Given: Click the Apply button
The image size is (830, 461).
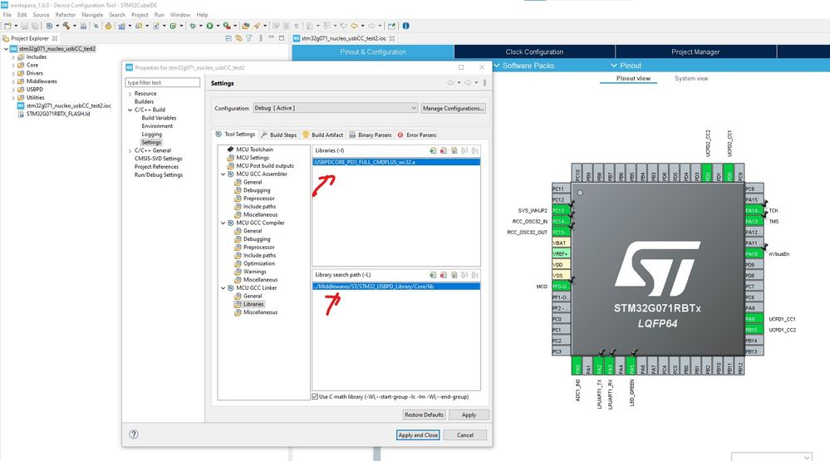Looking at the screenshot, I should [469, 415].
